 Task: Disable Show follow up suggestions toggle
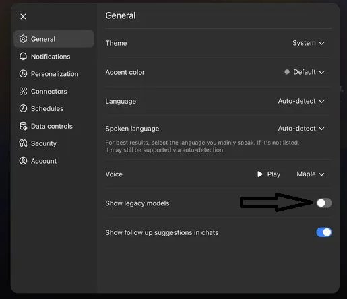(x=324, y=232)
